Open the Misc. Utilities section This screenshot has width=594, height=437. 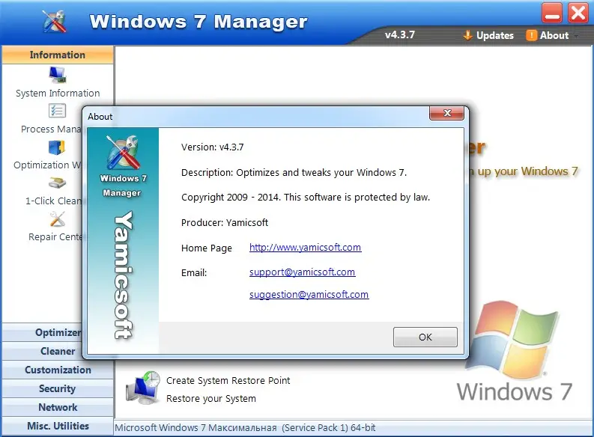(x=58, y=426)
